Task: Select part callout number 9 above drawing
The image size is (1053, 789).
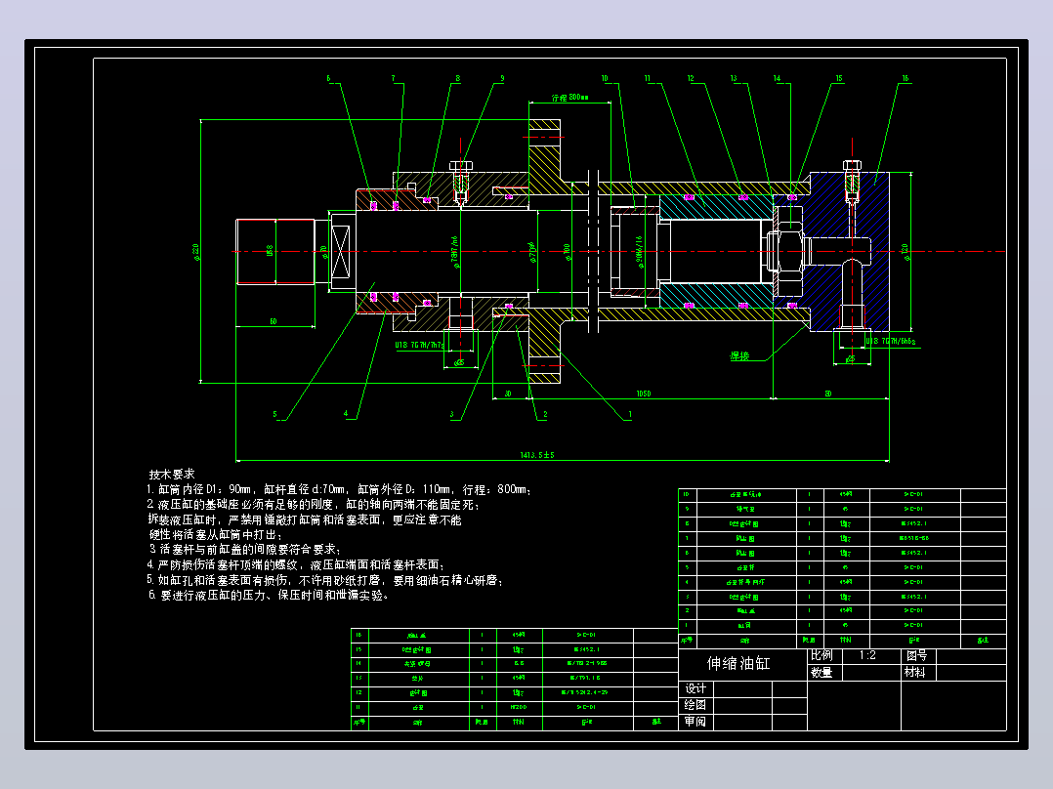Action: [502, 78]
